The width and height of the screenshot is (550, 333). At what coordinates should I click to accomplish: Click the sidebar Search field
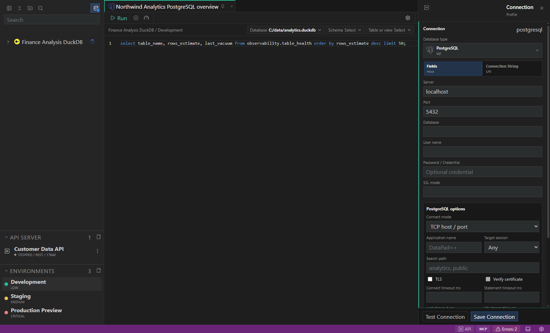pos(52,20)
